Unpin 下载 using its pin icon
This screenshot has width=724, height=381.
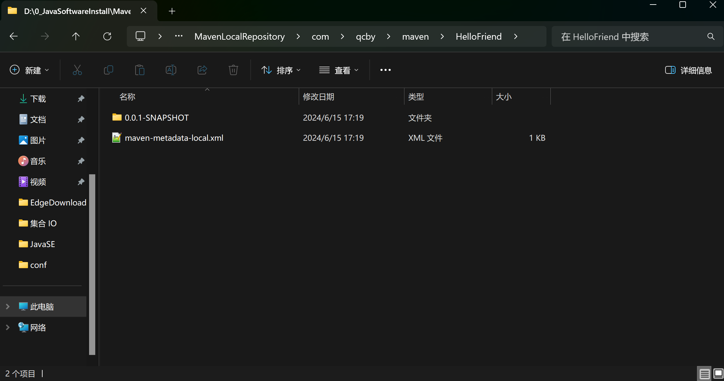[x=81, y=99]
